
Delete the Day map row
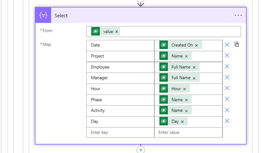click(x=227, y=121)
